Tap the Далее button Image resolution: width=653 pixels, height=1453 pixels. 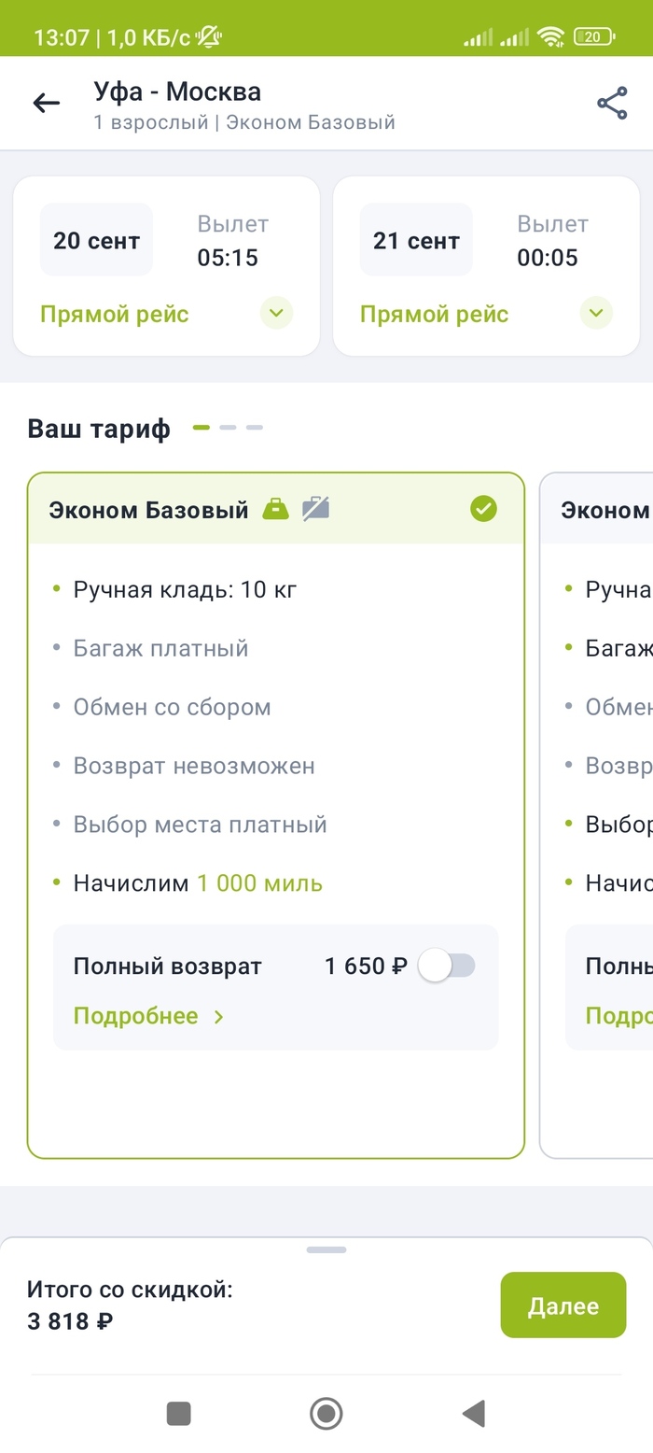click(563, 1305)
